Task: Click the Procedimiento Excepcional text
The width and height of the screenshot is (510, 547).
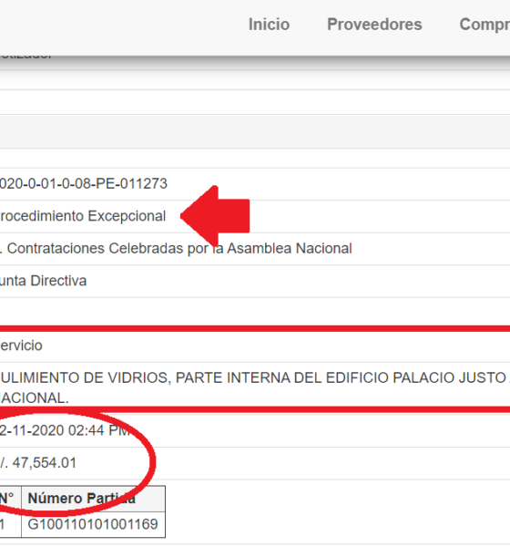Action: (x=83, y=216)
